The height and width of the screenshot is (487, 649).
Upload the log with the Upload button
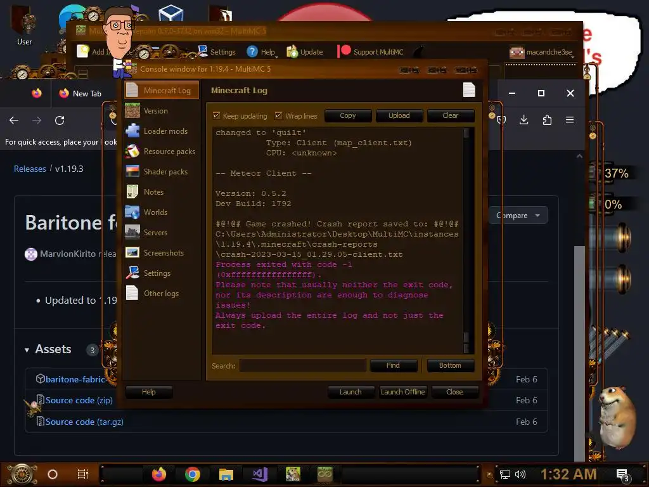(x=399, y=115)
